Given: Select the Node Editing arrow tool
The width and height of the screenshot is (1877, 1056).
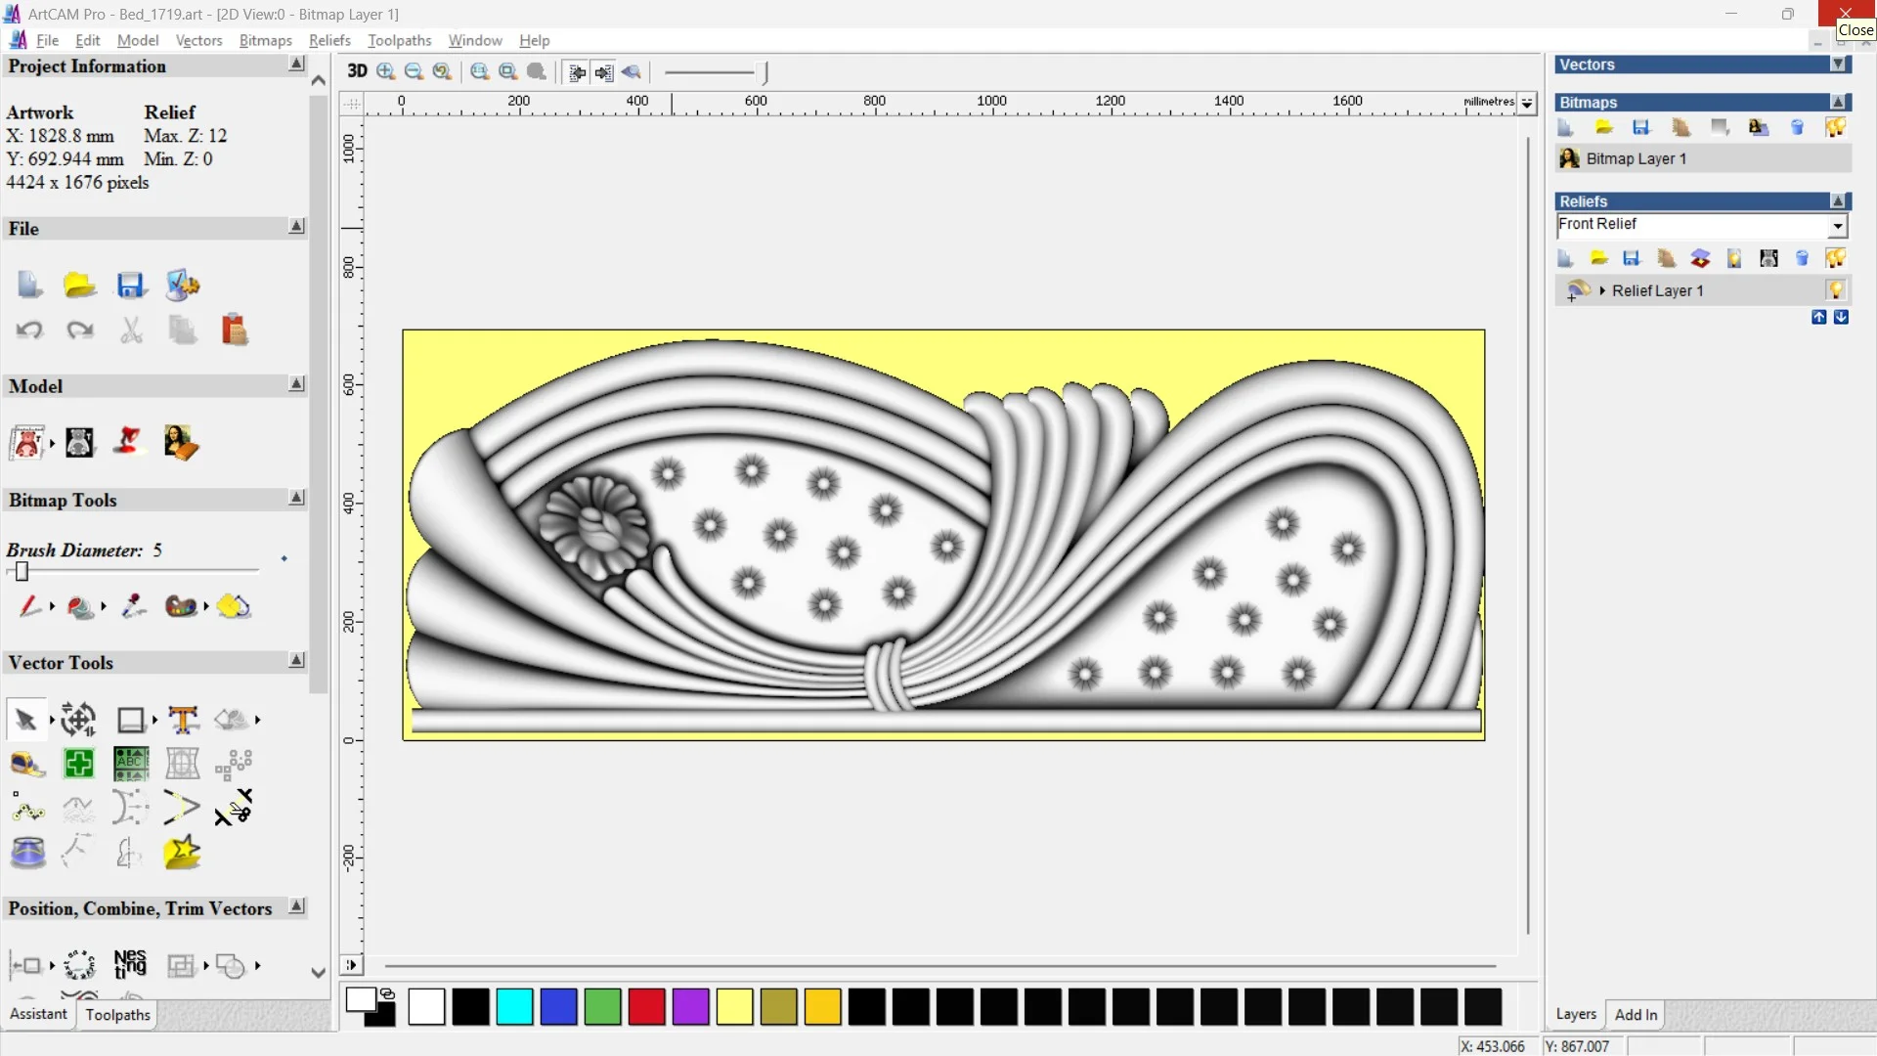Looking at the screenshot, I should click(25, 720).
